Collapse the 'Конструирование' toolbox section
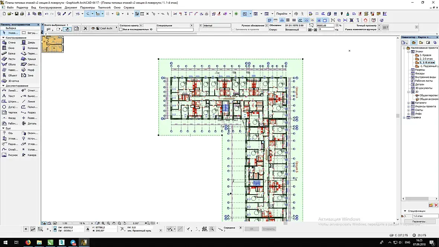 point(3,38)
